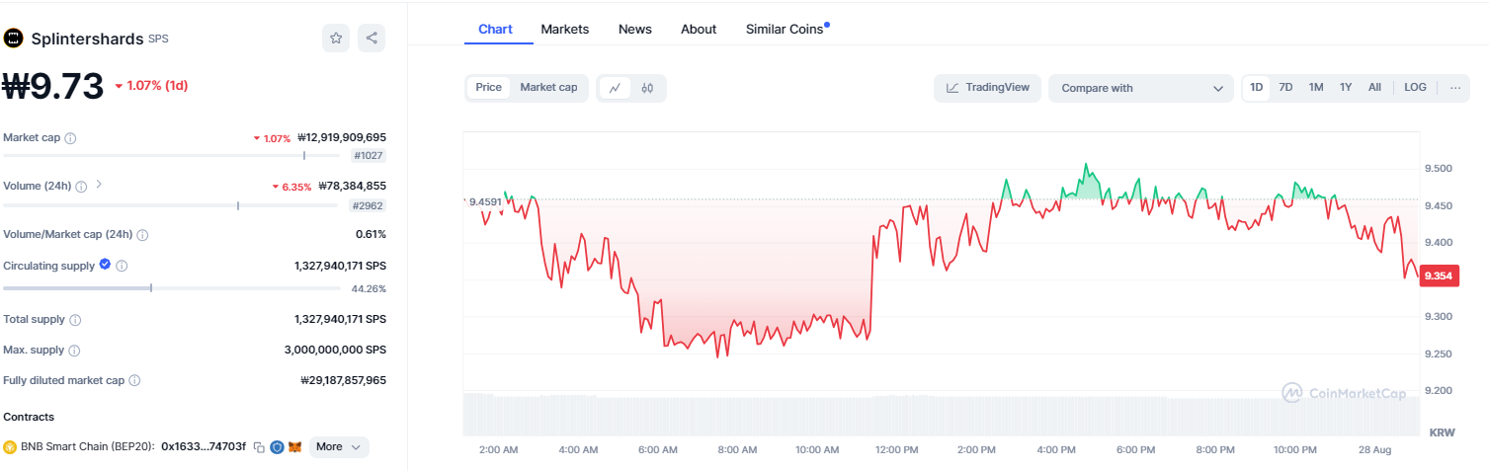The image size is (1489, 471).
Task: Select the Price toggle
Action: click(488, 88)
